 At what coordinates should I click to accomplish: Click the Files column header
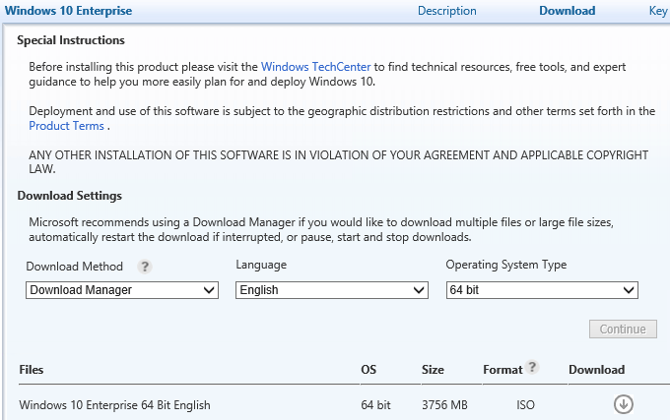[32, 370]
